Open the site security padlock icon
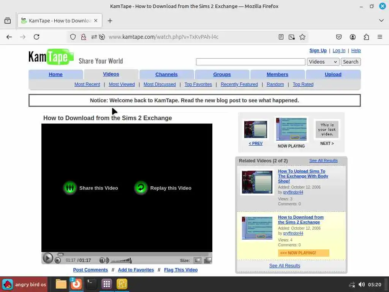 (84, 37)
